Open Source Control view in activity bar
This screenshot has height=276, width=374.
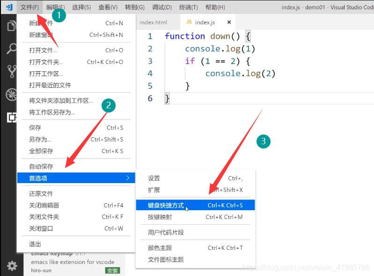11,71
